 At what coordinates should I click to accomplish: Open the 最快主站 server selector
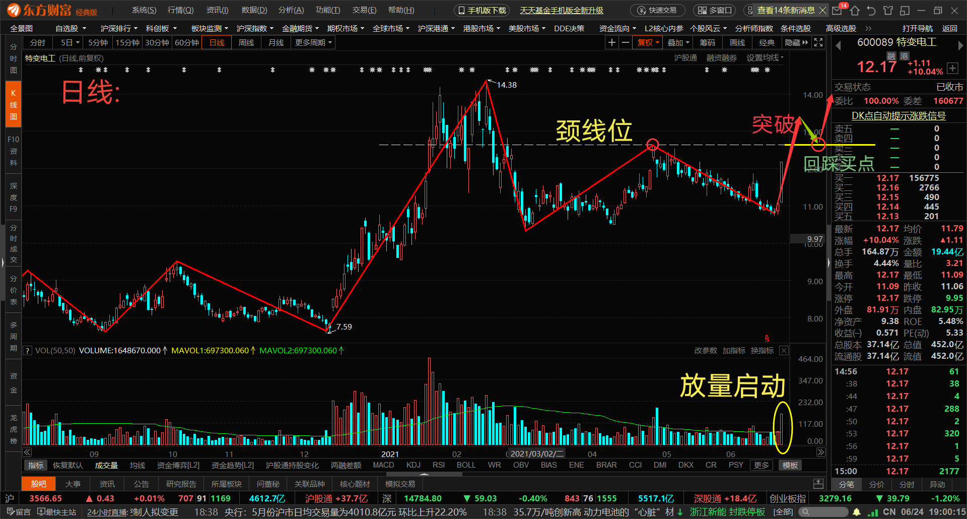pyautogui.click(x=57, y=512)
